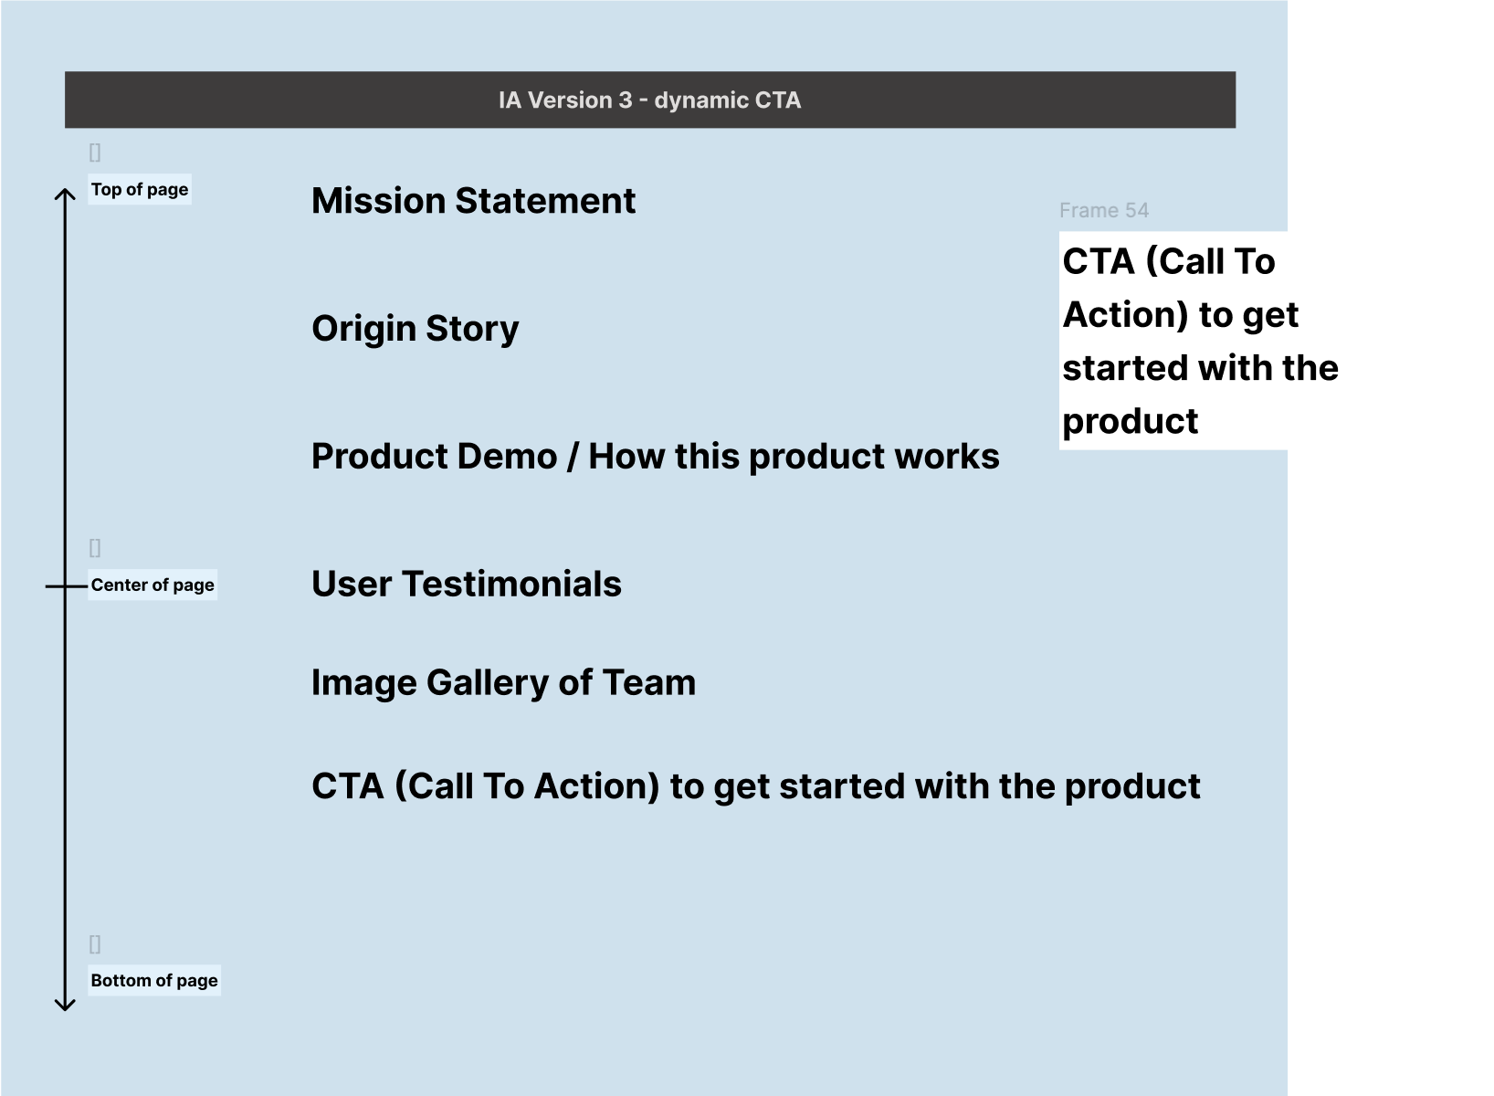Click the 'Origin Story' text layer
Image resolution: width=1494 pixels, height=1096 pixels.
pyautogui.click(x=415, y=329)
